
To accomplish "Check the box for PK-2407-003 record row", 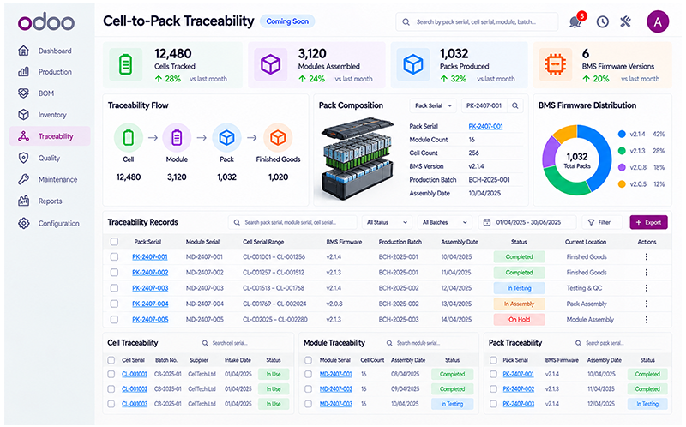I will click(x=114, y=288).
